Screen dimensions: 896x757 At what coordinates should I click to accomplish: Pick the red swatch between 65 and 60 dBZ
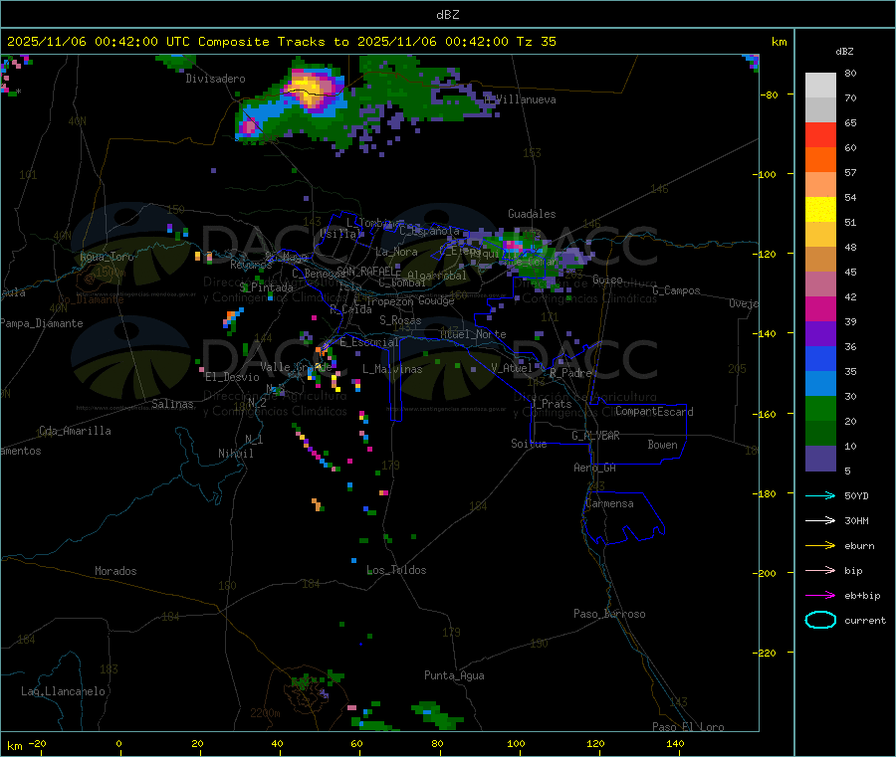(x=820, y=134)
